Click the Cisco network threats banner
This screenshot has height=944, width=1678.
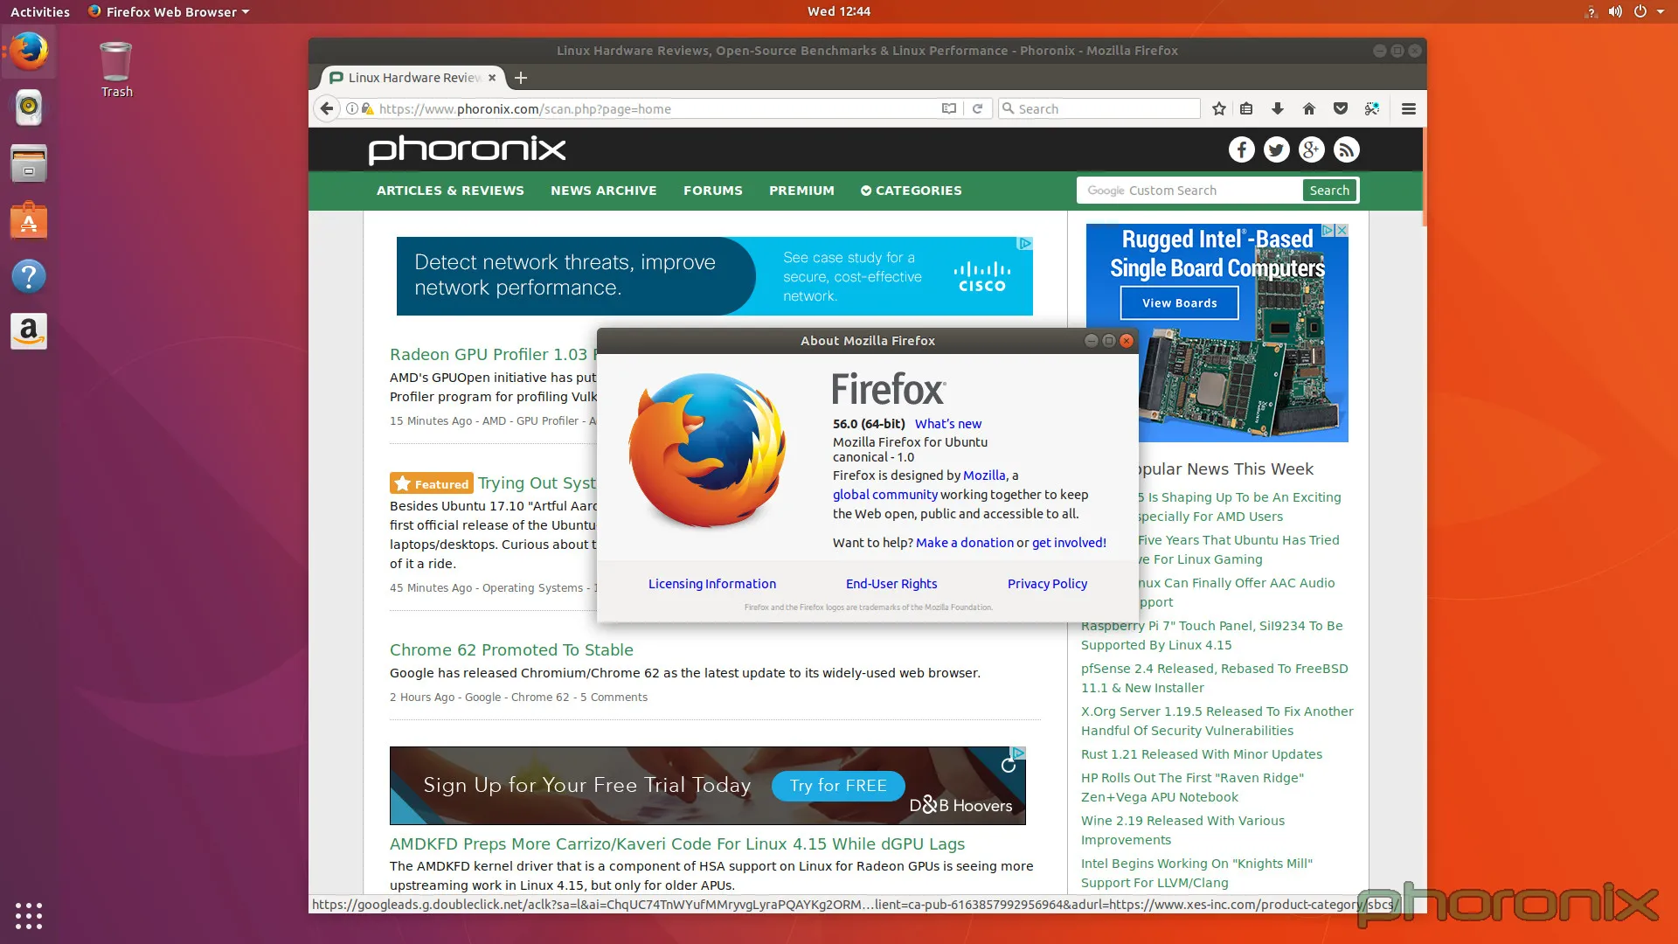pos(714,276)
